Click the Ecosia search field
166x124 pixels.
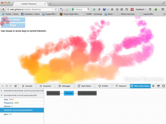(83, 9)
